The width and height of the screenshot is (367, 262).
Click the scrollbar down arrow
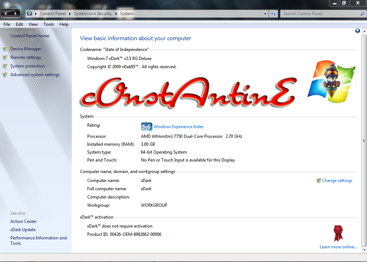pyautogui.click(x=364, y=250)
